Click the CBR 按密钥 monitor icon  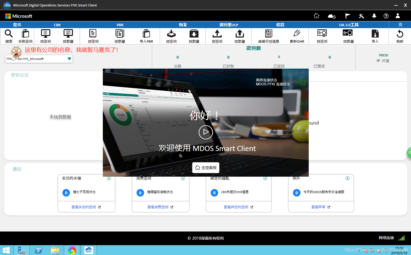point(45,33)
